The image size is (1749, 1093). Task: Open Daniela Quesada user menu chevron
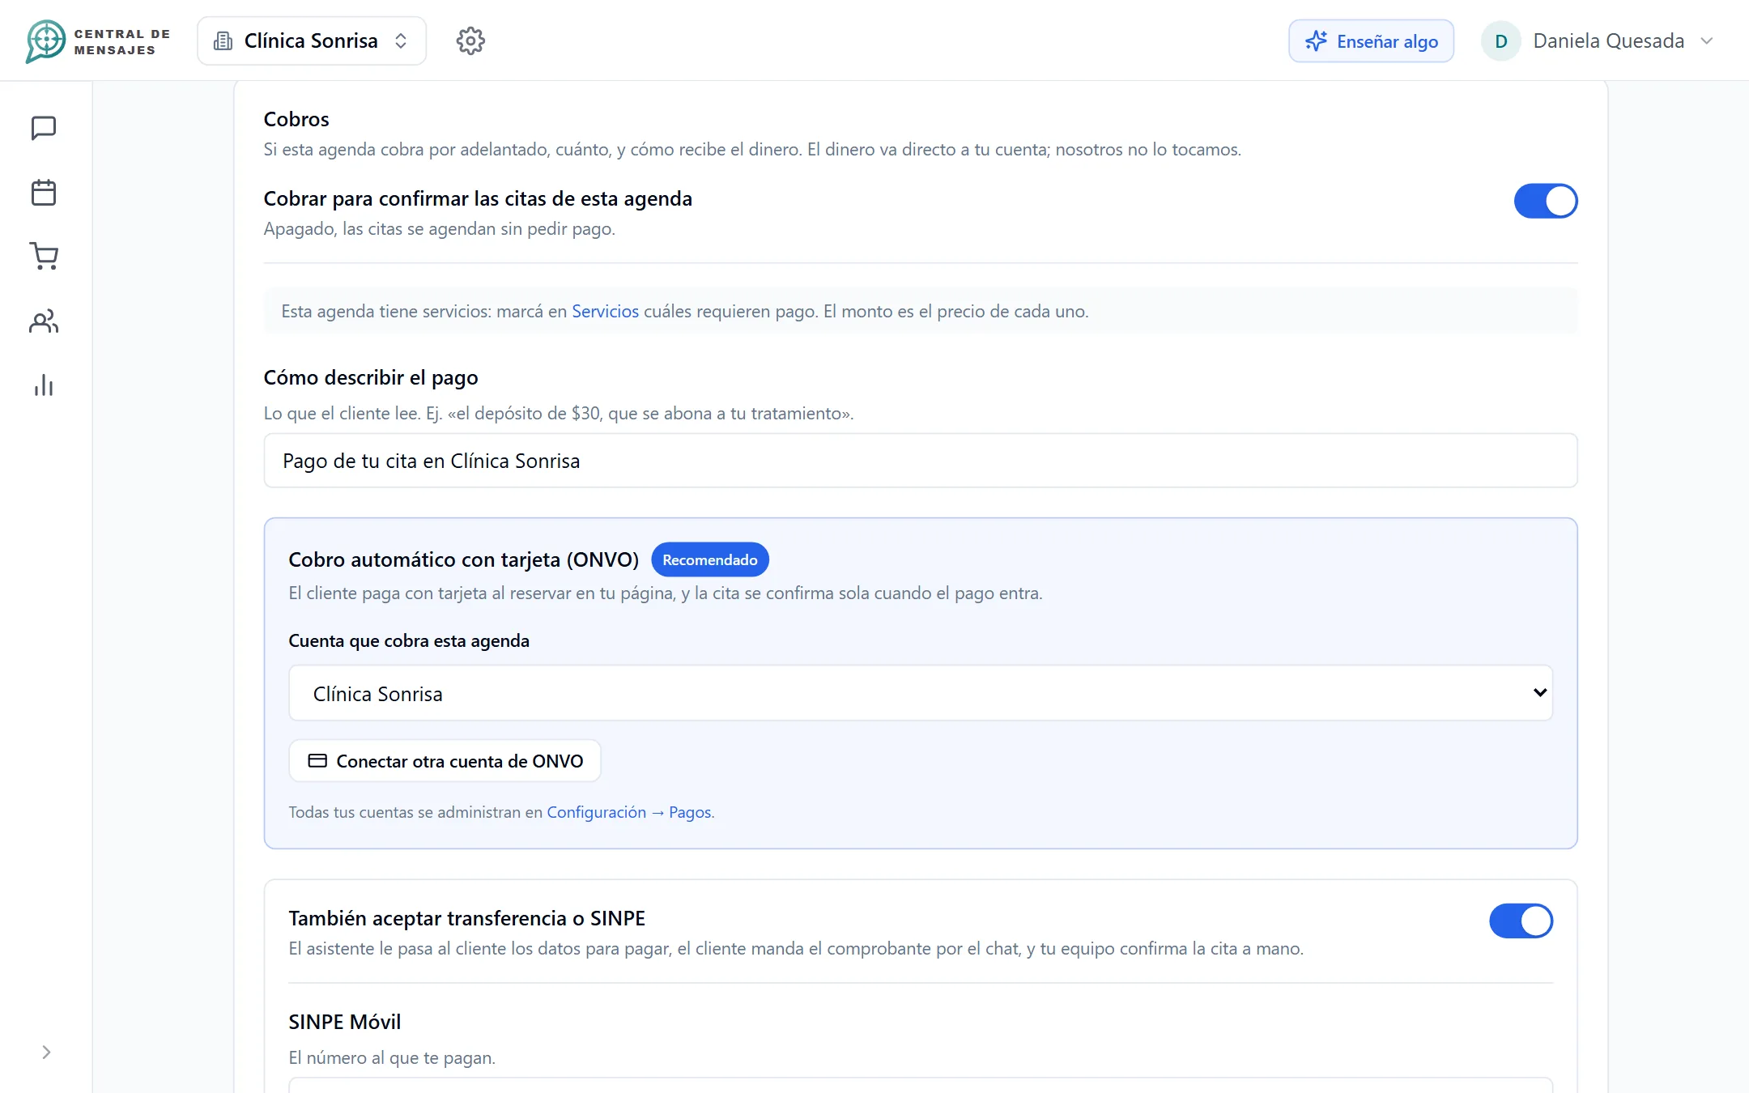point(1707,41)
